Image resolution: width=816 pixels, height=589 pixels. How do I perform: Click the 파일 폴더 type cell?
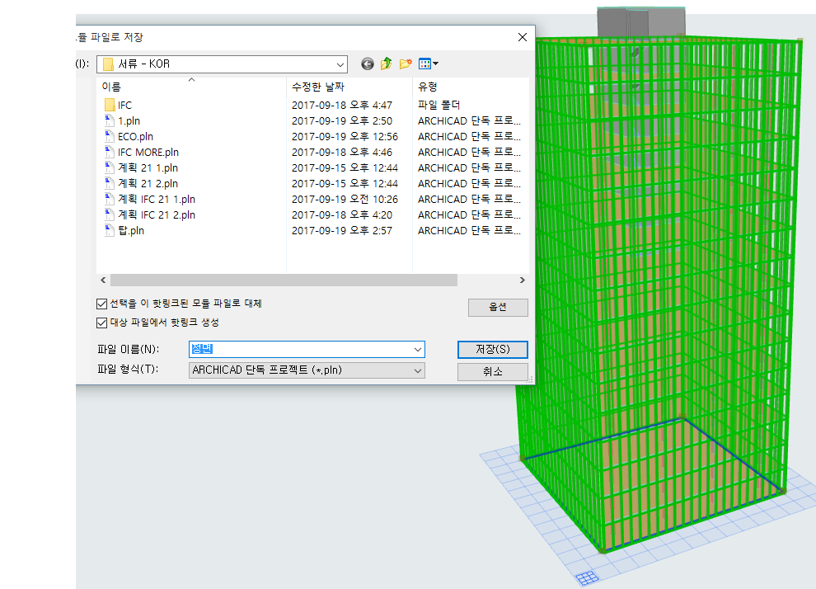click(438, 106)
